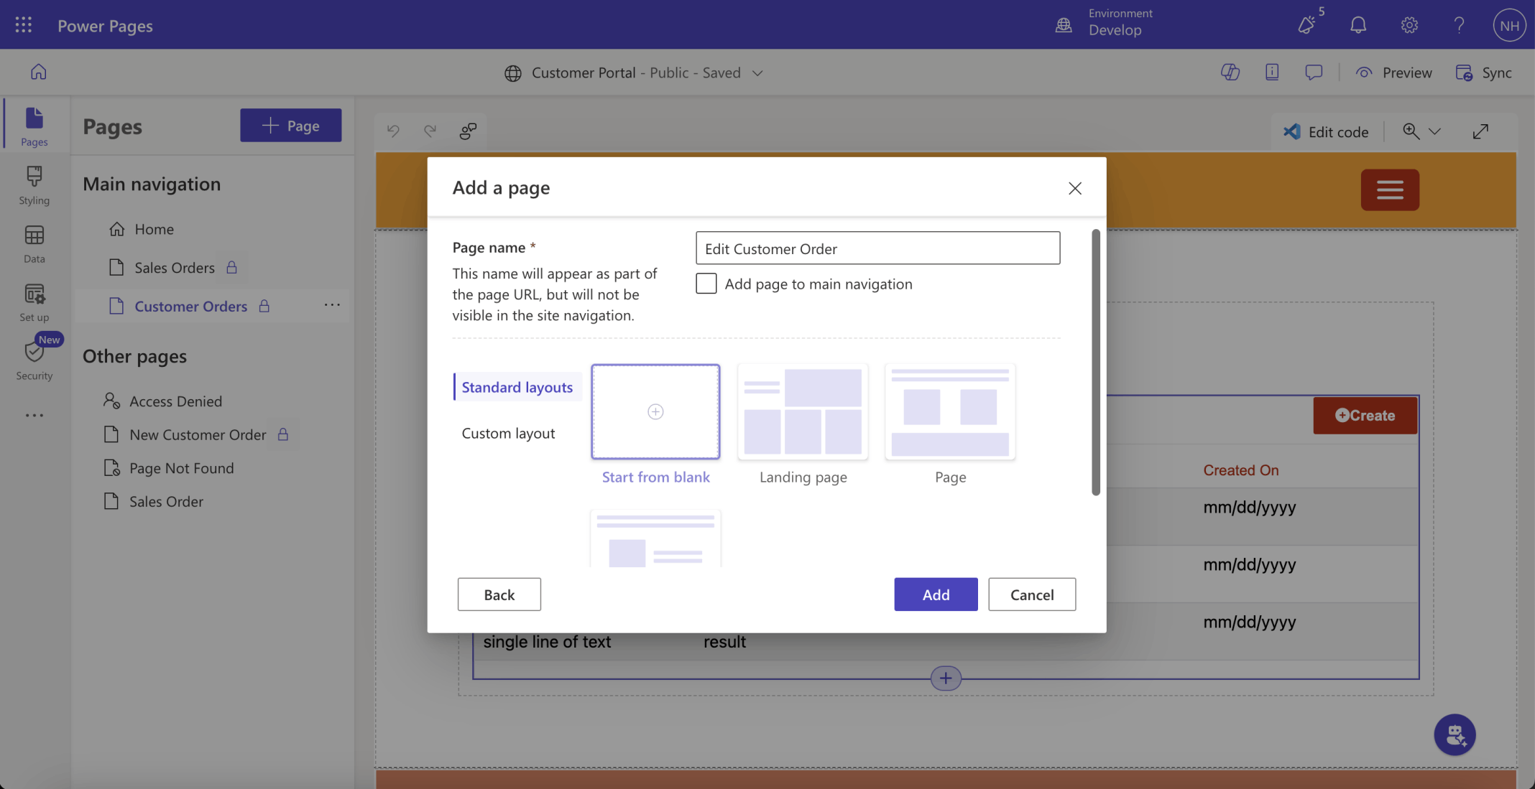Click the dialog's vertical scrollbar

tap(1095, 362)
